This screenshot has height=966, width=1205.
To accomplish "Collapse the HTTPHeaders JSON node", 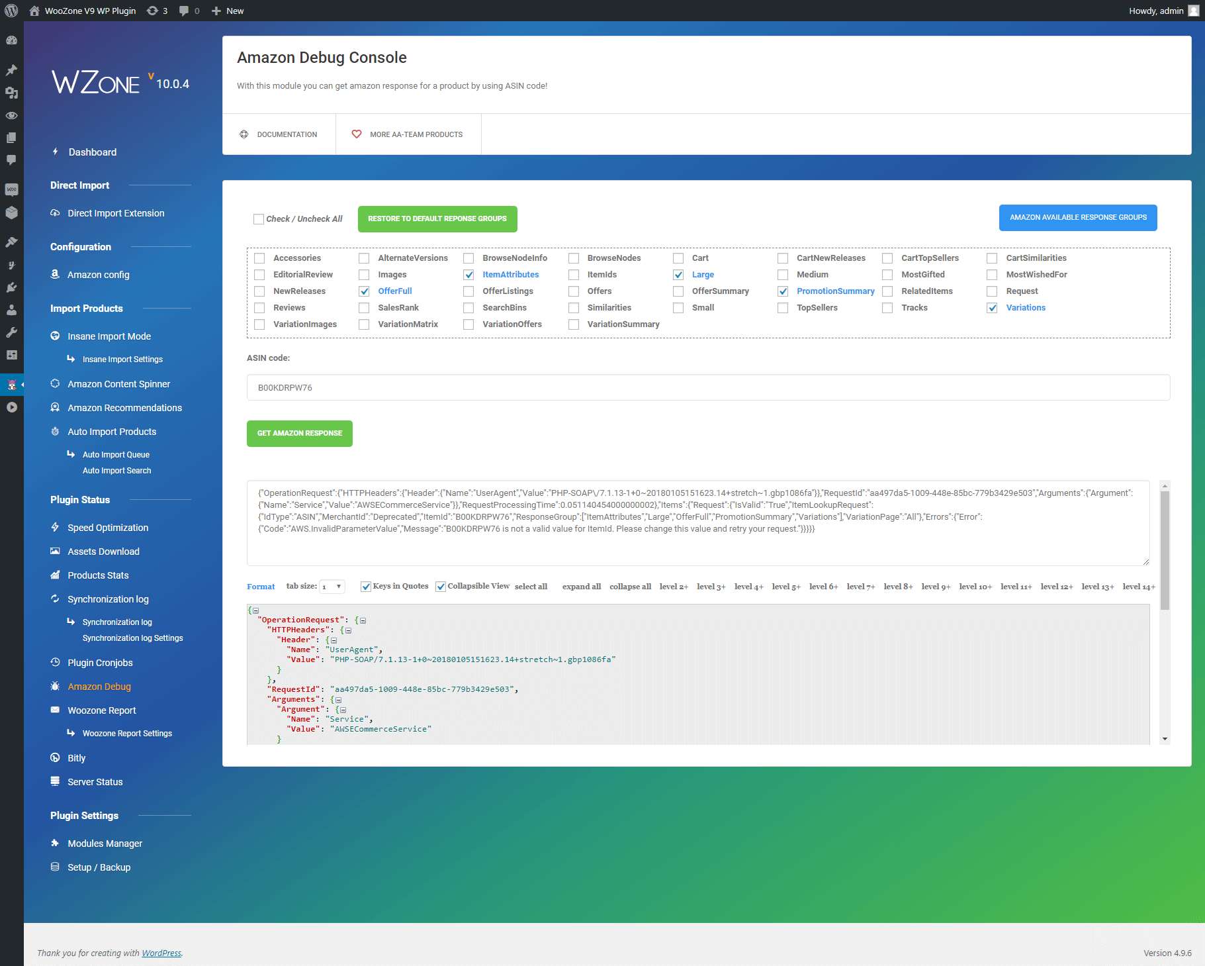I will point(348,630).
